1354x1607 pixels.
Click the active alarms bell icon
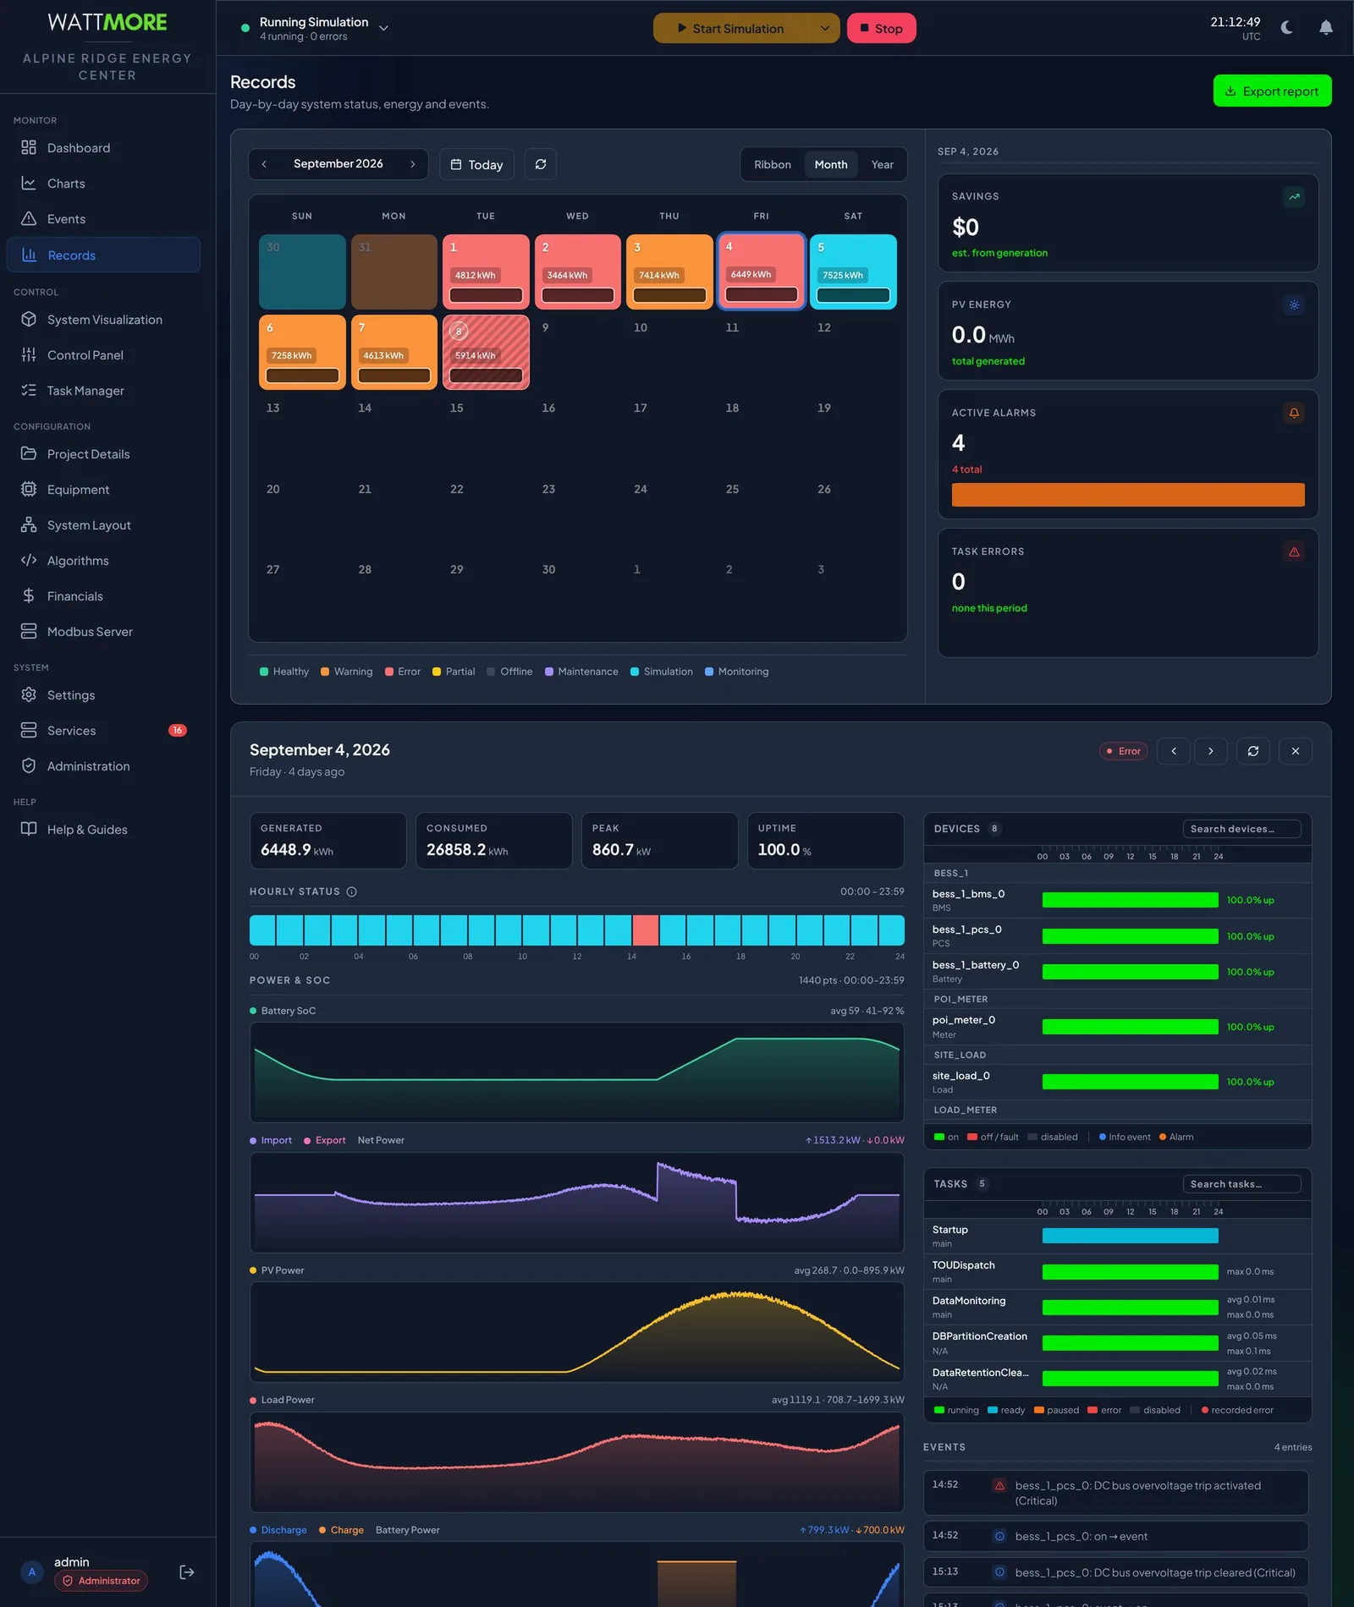click(x=1294, y=414)
